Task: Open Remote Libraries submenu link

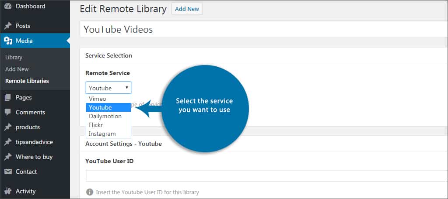Action: click(27, 81)
